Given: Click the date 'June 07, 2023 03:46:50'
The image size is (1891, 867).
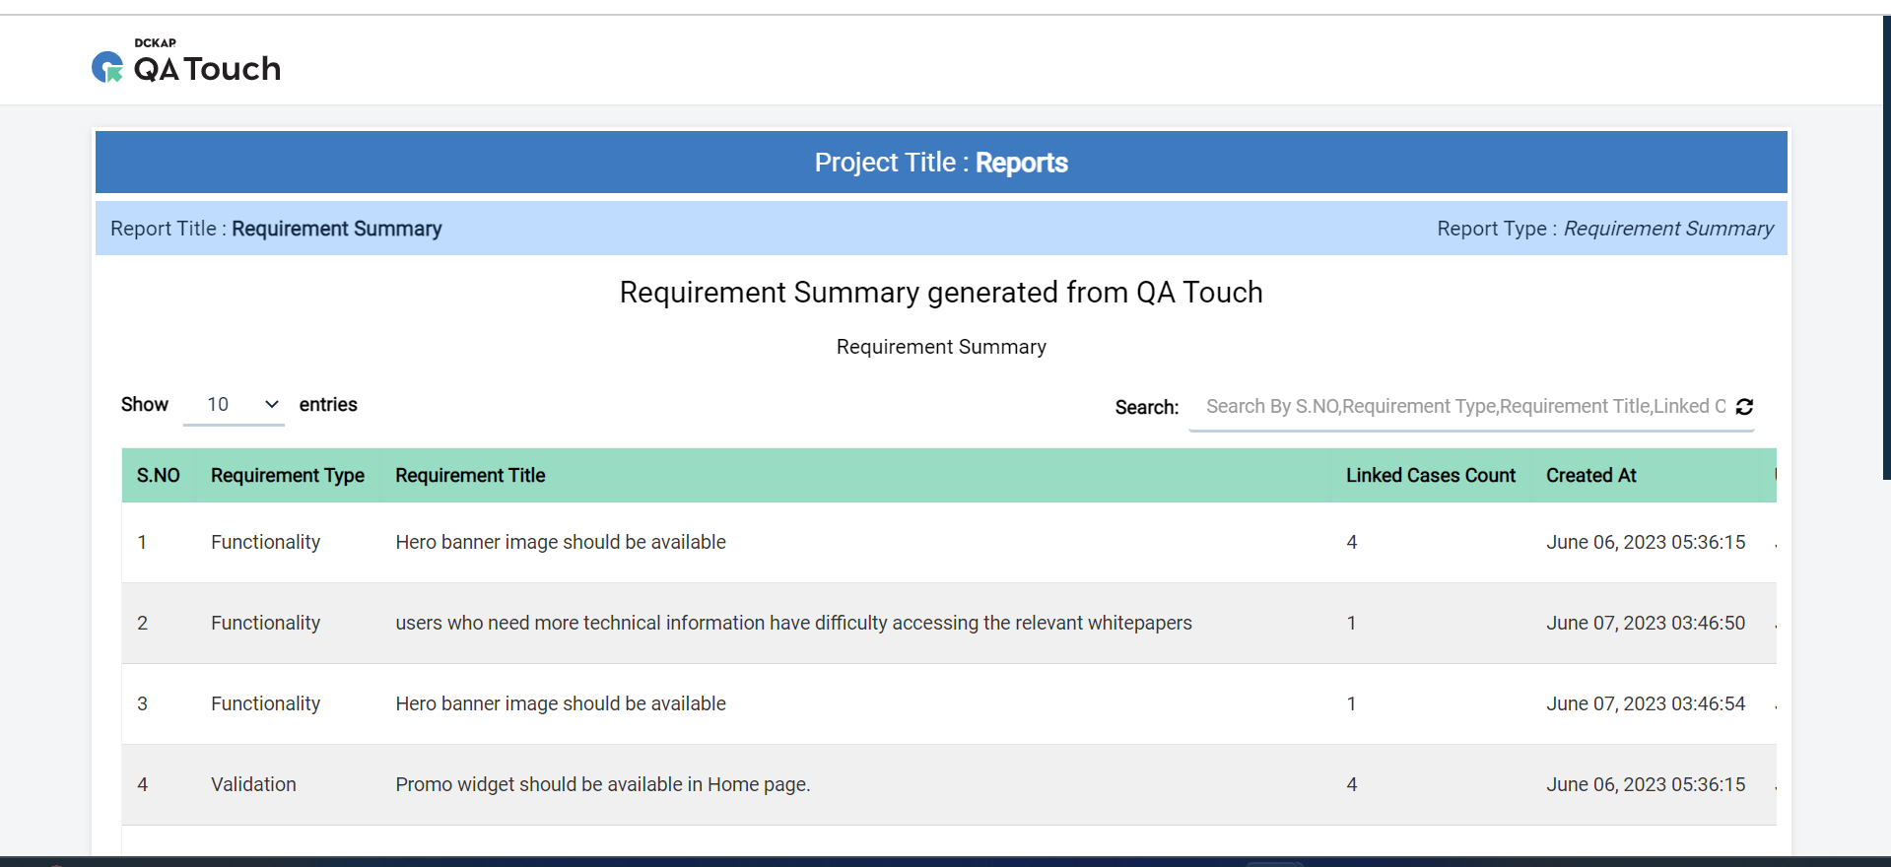Looking at the screenshot, I should (x=1646, y=623).
